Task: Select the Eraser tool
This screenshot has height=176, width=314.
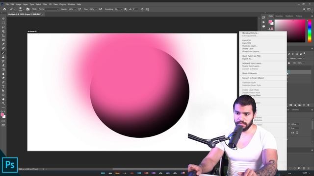Action: 3,65
